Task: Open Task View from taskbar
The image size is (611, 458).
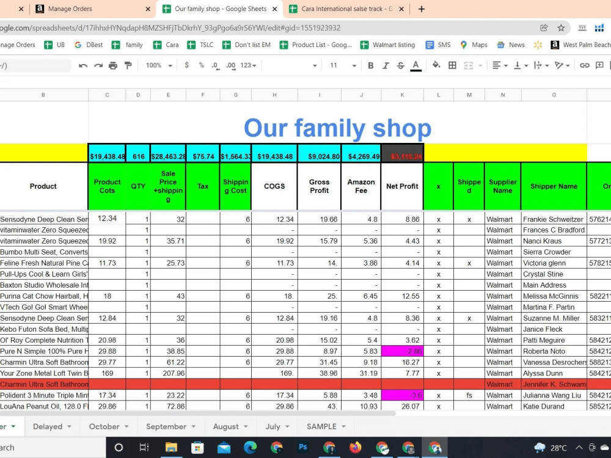Action: 144,448
